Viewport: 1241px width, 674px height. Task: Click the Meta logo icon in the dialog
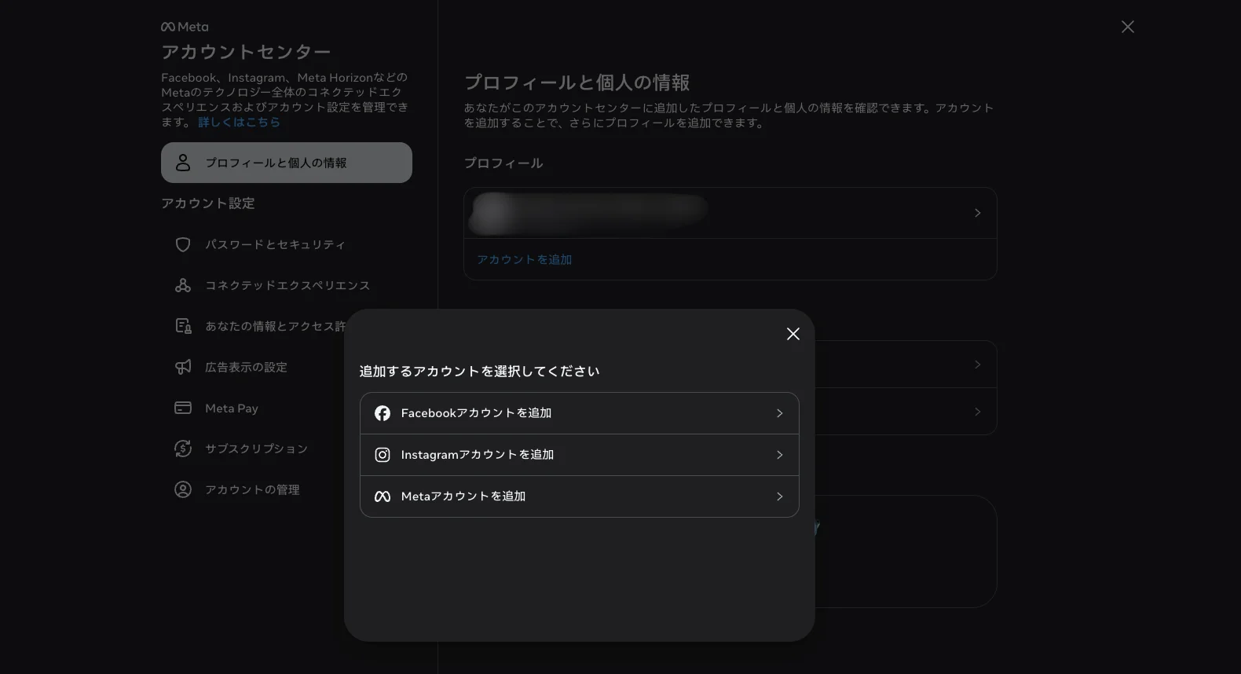(x=383, y=496)
